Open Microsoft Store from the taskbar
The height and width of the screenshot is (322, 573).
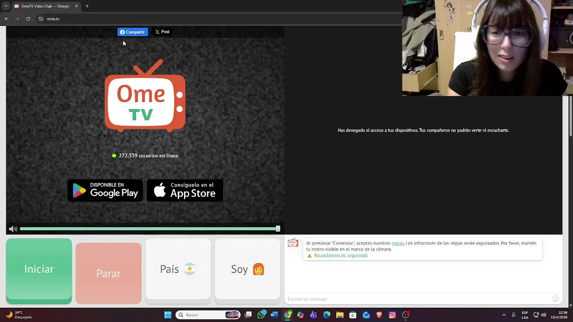(x=353, y=315)
